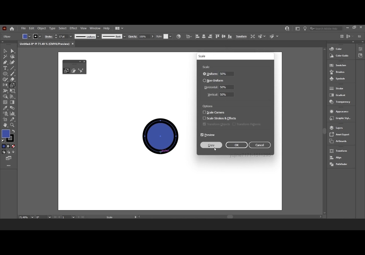Select the Direct Selection tool

point(12,51)
